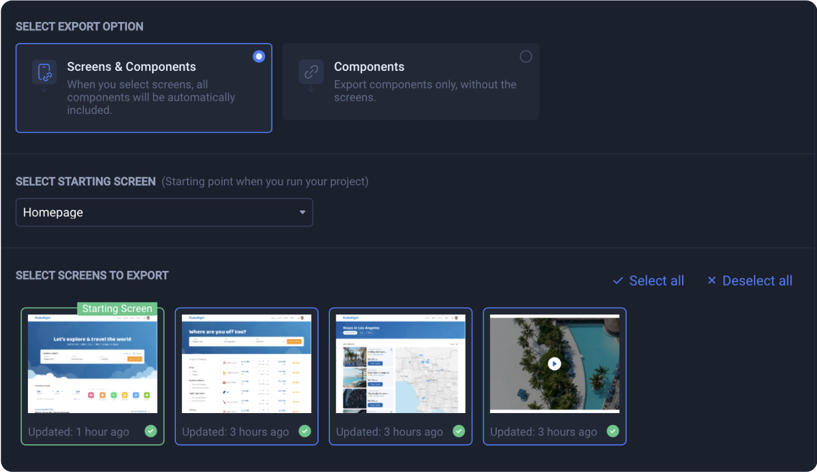Click the download arrow under the Components link icon
817x472 pixels.
point(311,90)
